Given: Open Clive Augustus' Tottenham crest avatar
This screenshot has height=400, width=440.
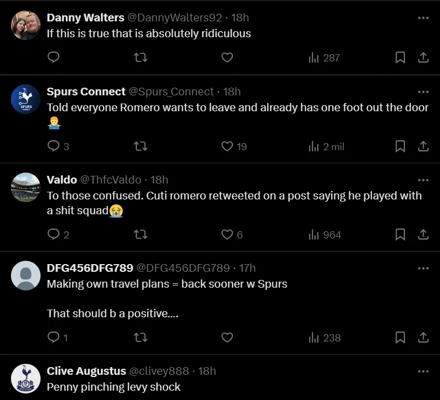Looking at the screenshot, I should (x=26, y=379).
